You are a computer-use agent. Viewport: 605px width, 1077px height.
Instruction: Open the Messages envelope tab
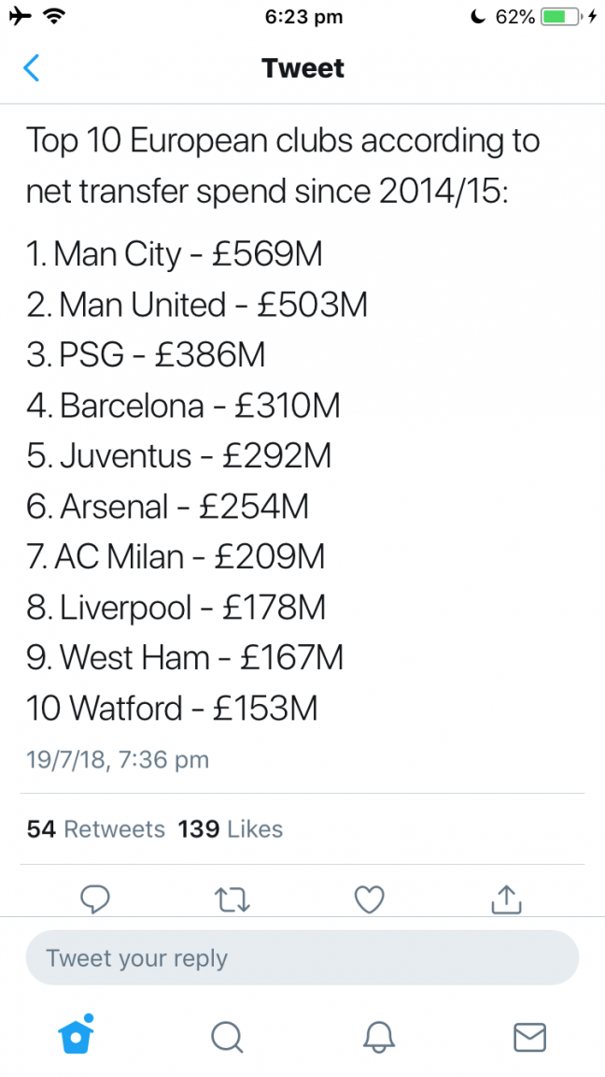(x=529, y=1037)
